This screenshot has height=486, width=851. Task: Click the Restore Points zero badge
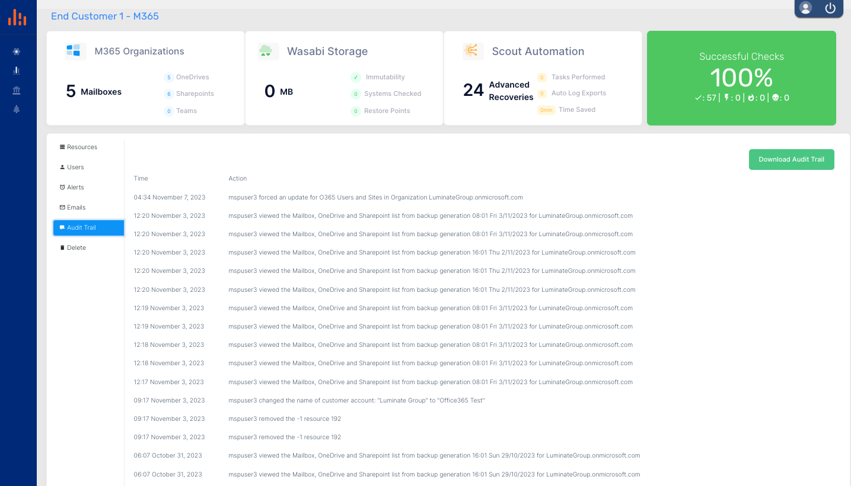(355, 111)
